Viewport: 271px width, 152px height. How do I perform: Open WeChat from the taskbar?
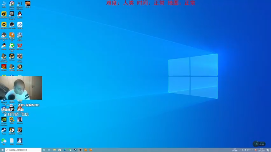pyautogui.click(x=70, y=150)
